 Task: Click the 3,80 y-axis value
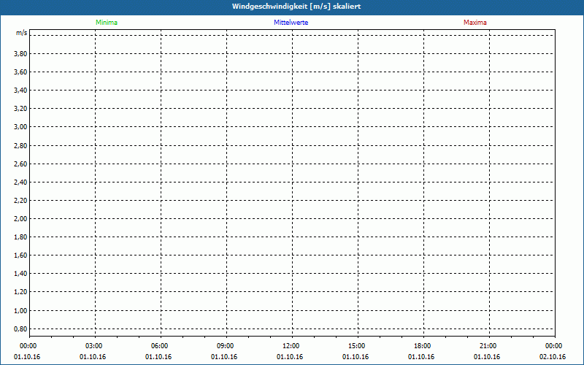click(x=20, y=54)
